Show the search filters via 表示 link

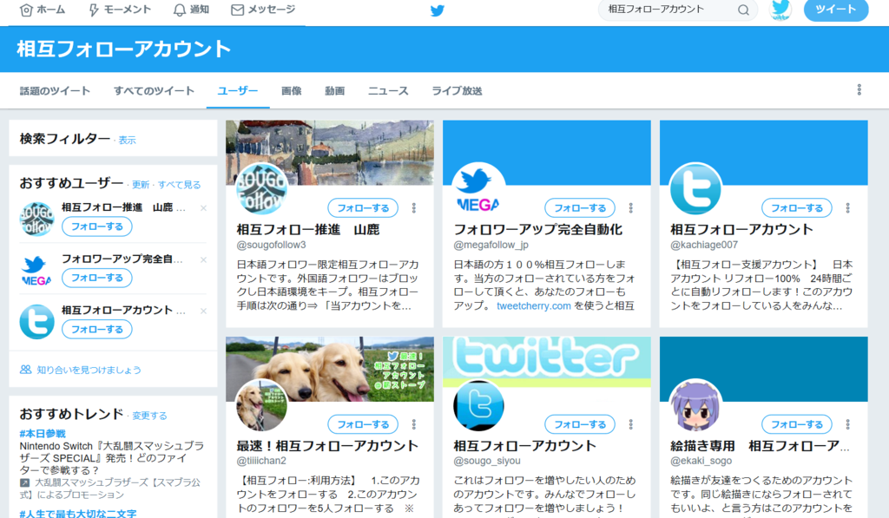pyautogui.click(x=127, y=140)
